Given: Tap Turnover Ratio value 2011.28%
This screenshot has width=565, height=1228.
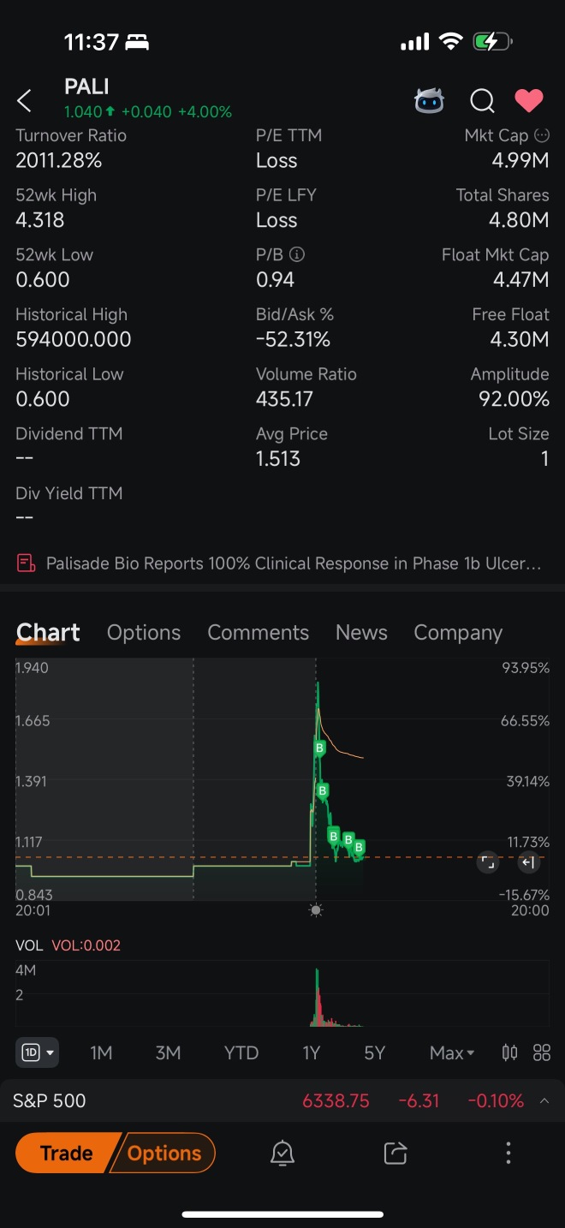Looking at the screenshot, I should coord(58,160).
